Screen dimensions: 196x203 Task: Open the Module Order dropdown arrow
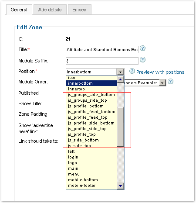162,83
